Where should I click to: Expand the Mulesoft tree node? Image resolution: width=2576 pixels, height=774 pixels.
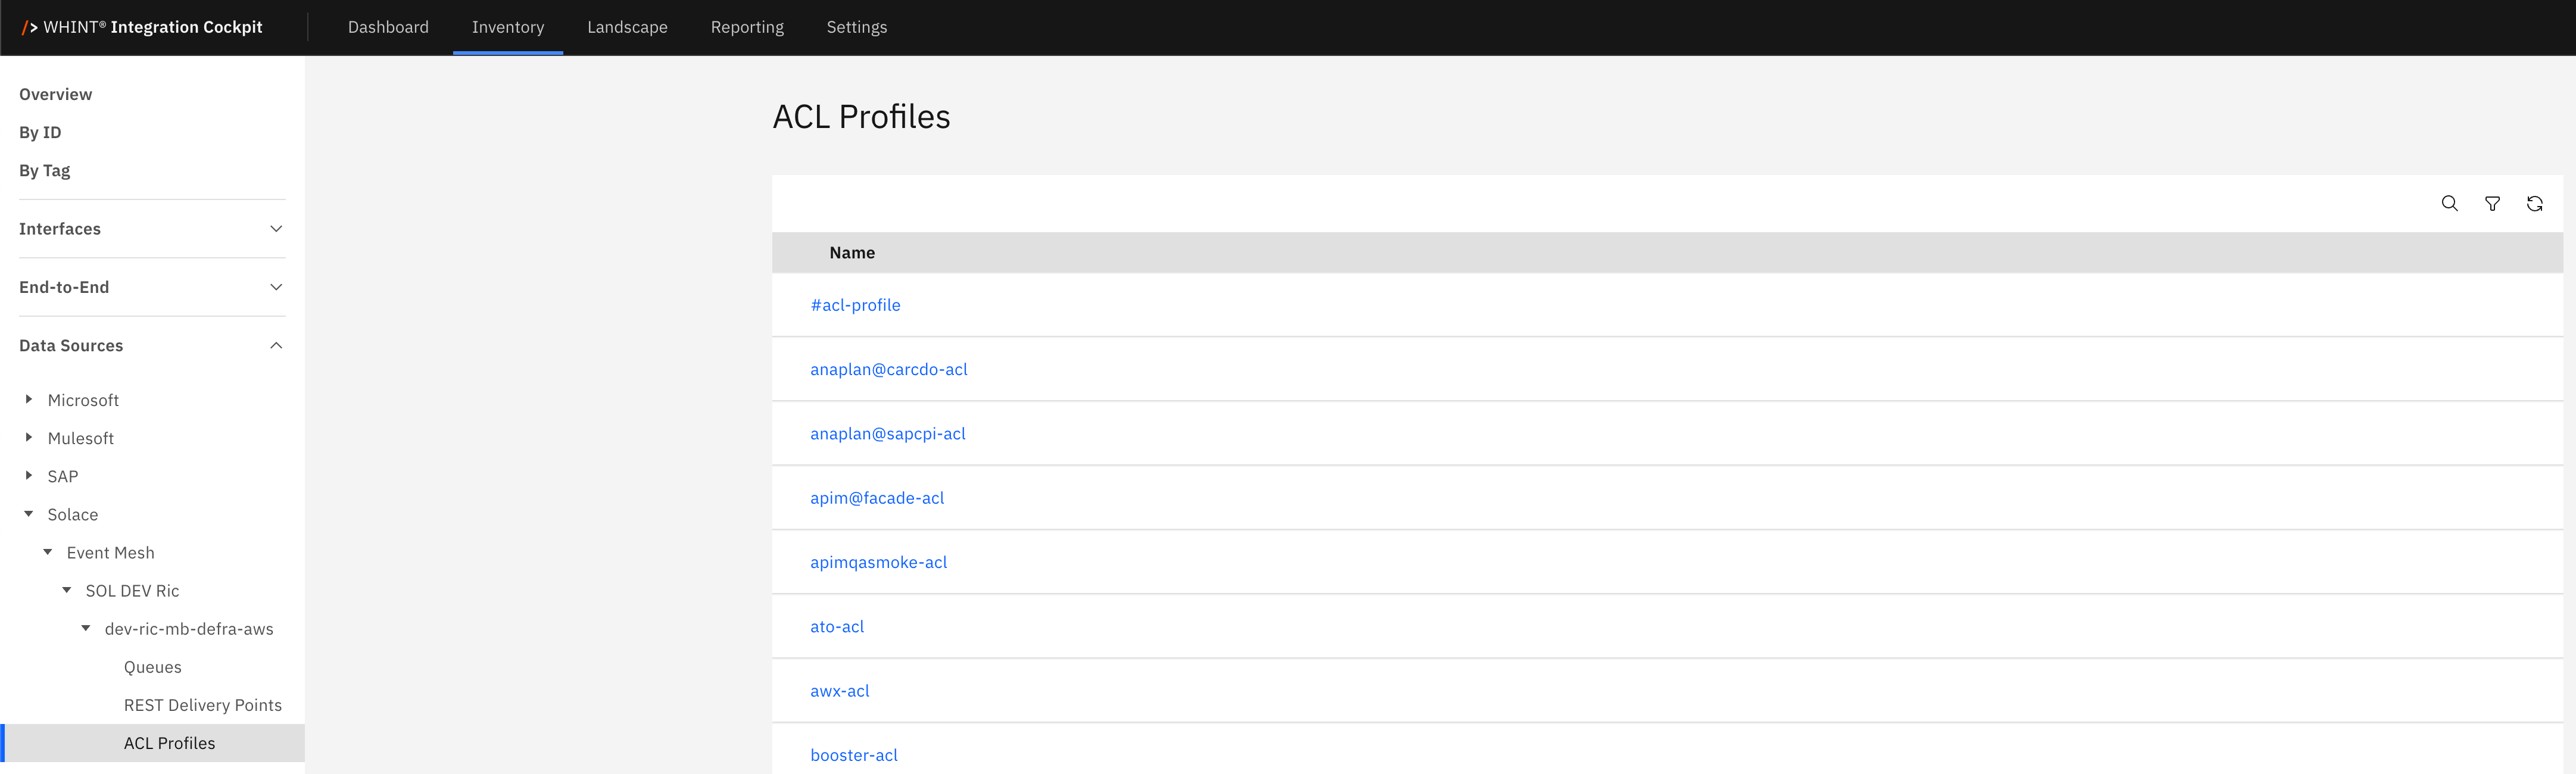coord(29,437)
